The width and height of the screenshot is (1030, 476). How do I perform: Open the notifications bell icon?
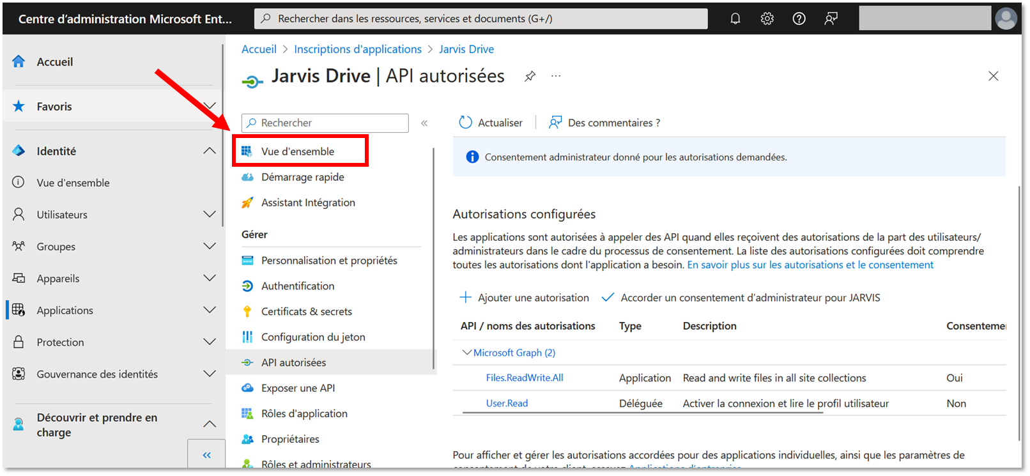[735, 19]
